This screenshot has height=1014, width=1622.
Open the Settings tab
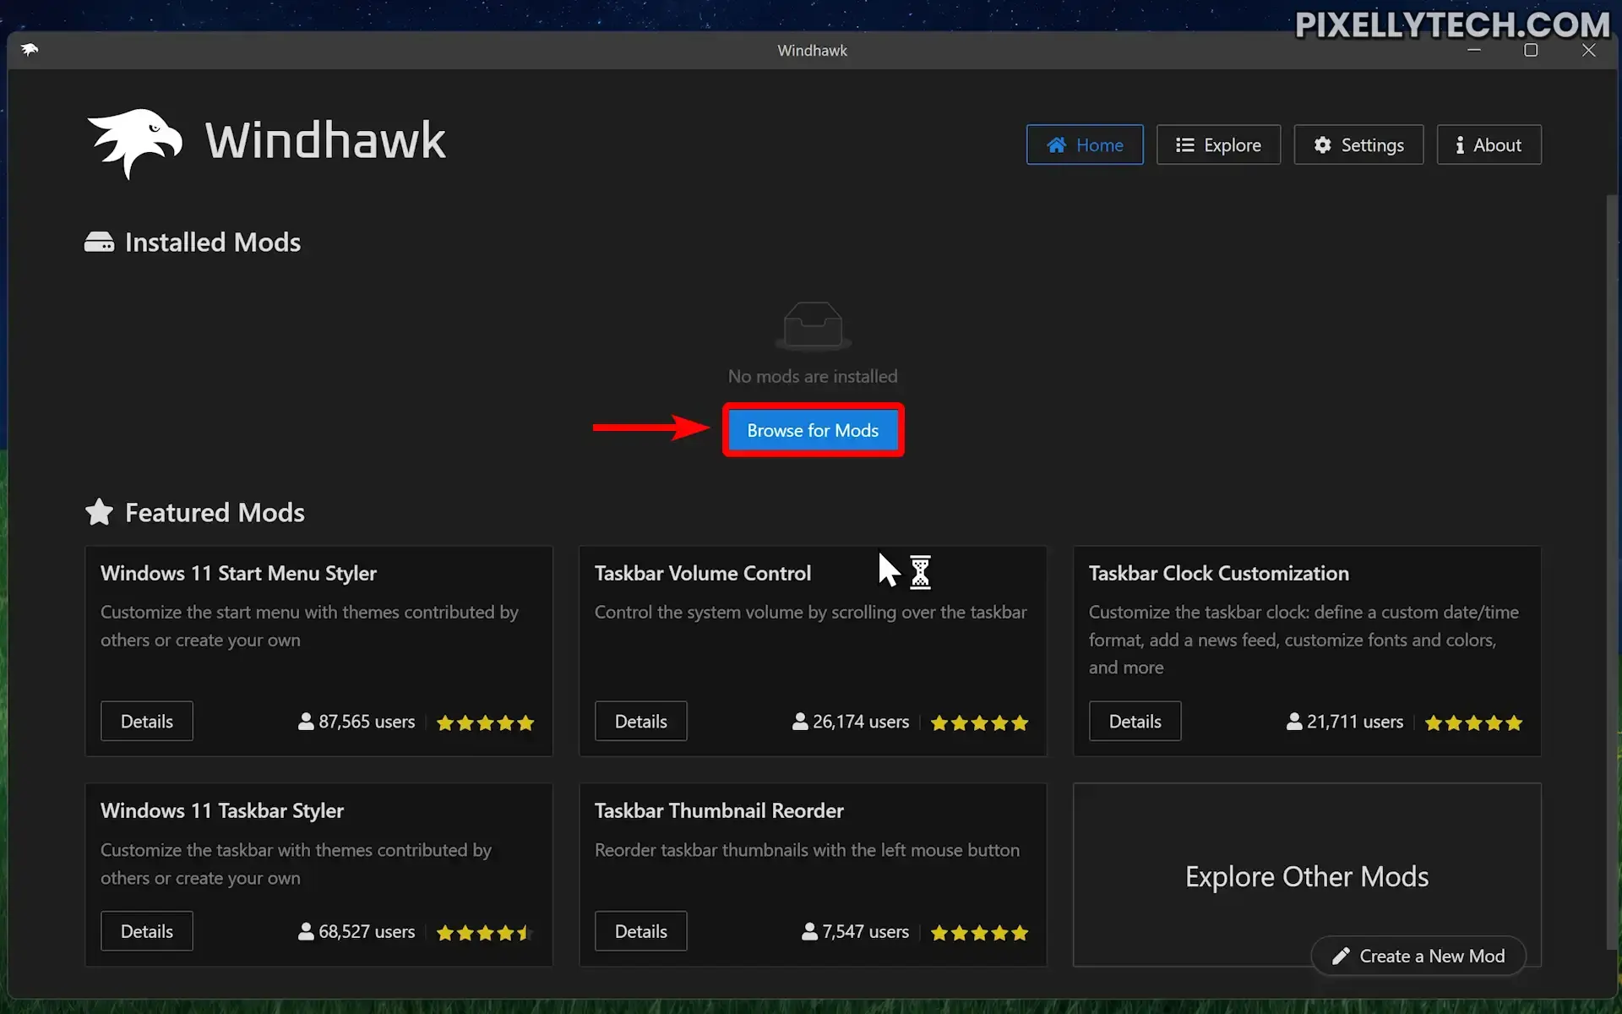(1358, 144)
